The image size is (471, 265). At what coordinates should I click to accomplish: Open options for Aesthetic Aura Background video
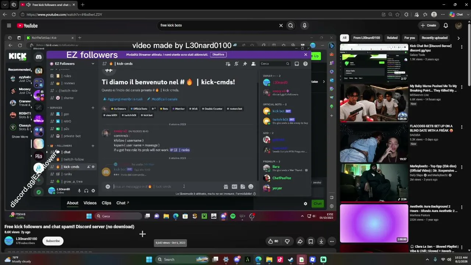[x=461, y=207]
